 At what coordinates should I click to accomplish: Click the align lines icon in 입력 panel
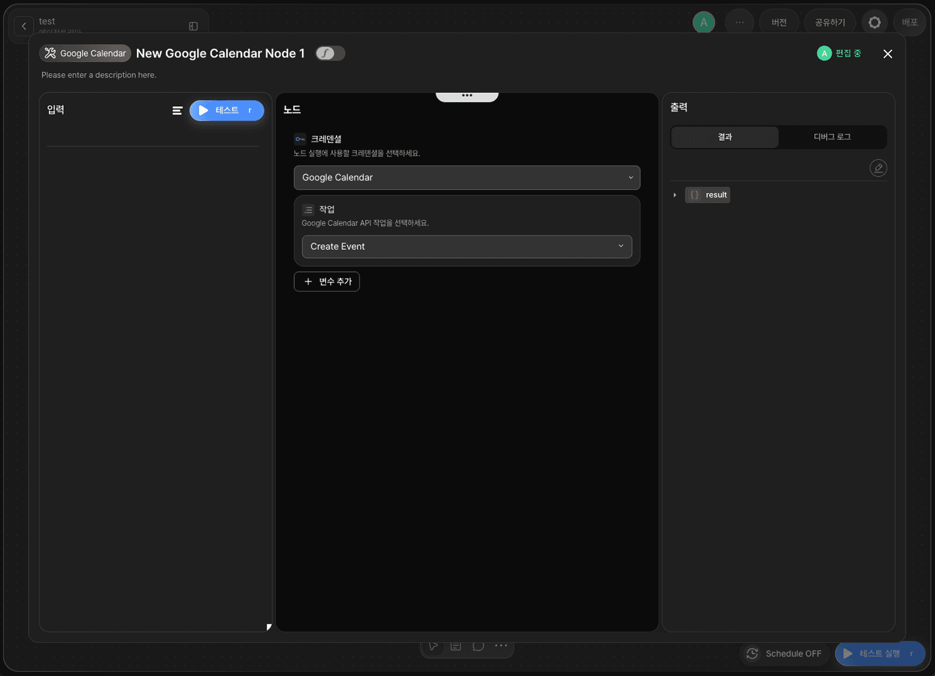click(x=178, y=111)
